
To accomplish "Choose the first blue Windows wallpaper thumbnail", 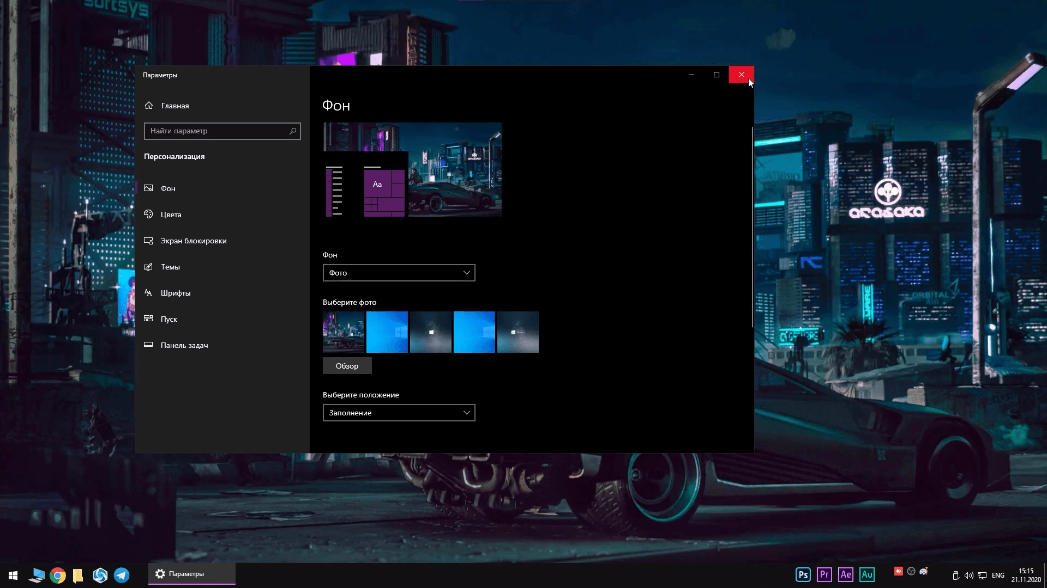I will point(387,332).
